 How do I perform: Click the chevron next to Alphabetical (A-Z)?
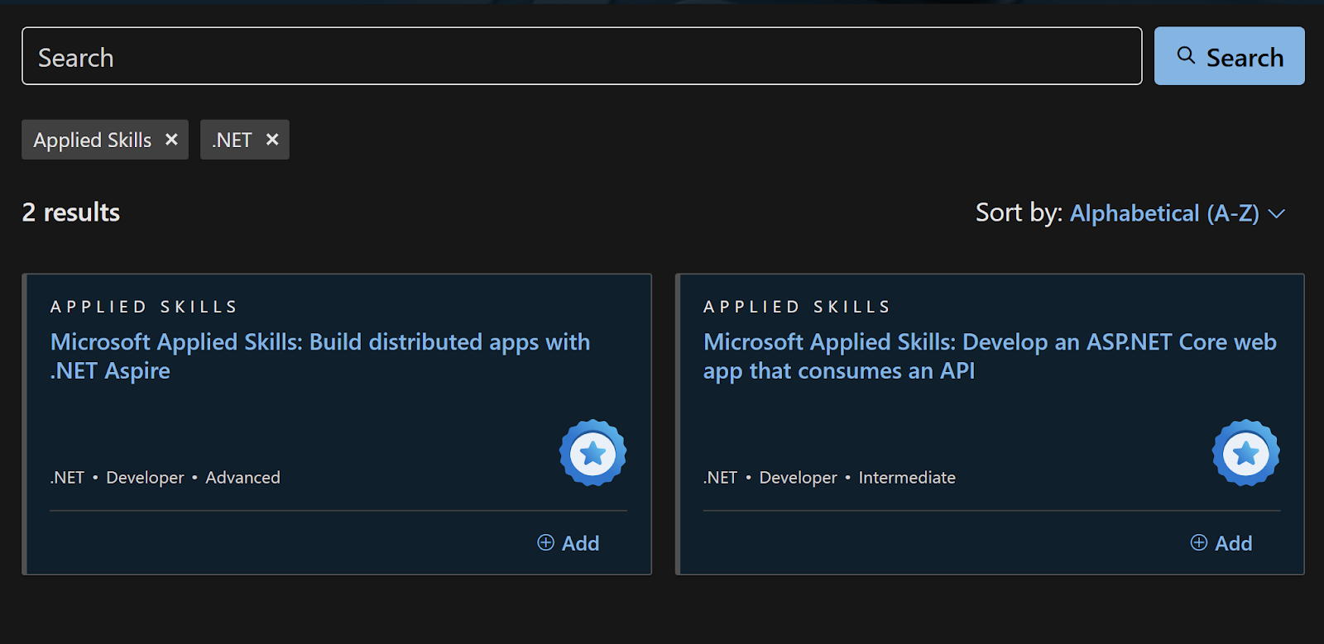pos(1277,214)
